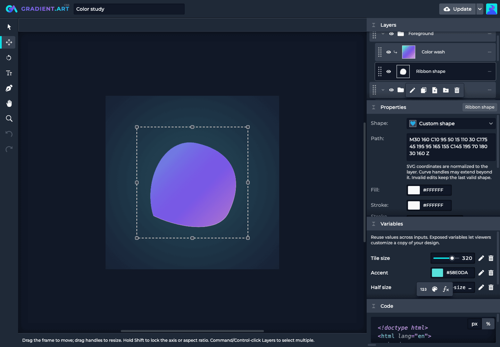The width and height of the screenshot is (500, 347).
Task: Create new group with folder-plus icon
Action: click(446, 90)
